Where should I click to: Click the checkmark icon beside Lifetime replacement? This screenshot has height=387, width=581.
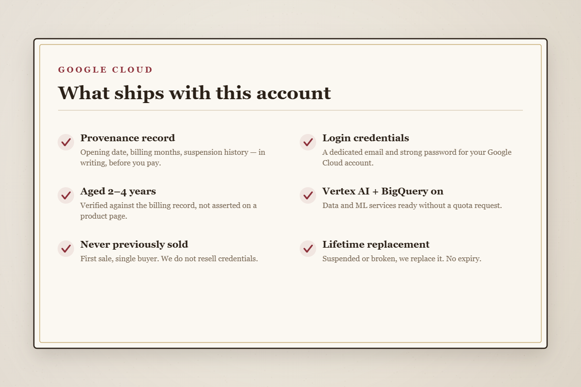[308, 249]
